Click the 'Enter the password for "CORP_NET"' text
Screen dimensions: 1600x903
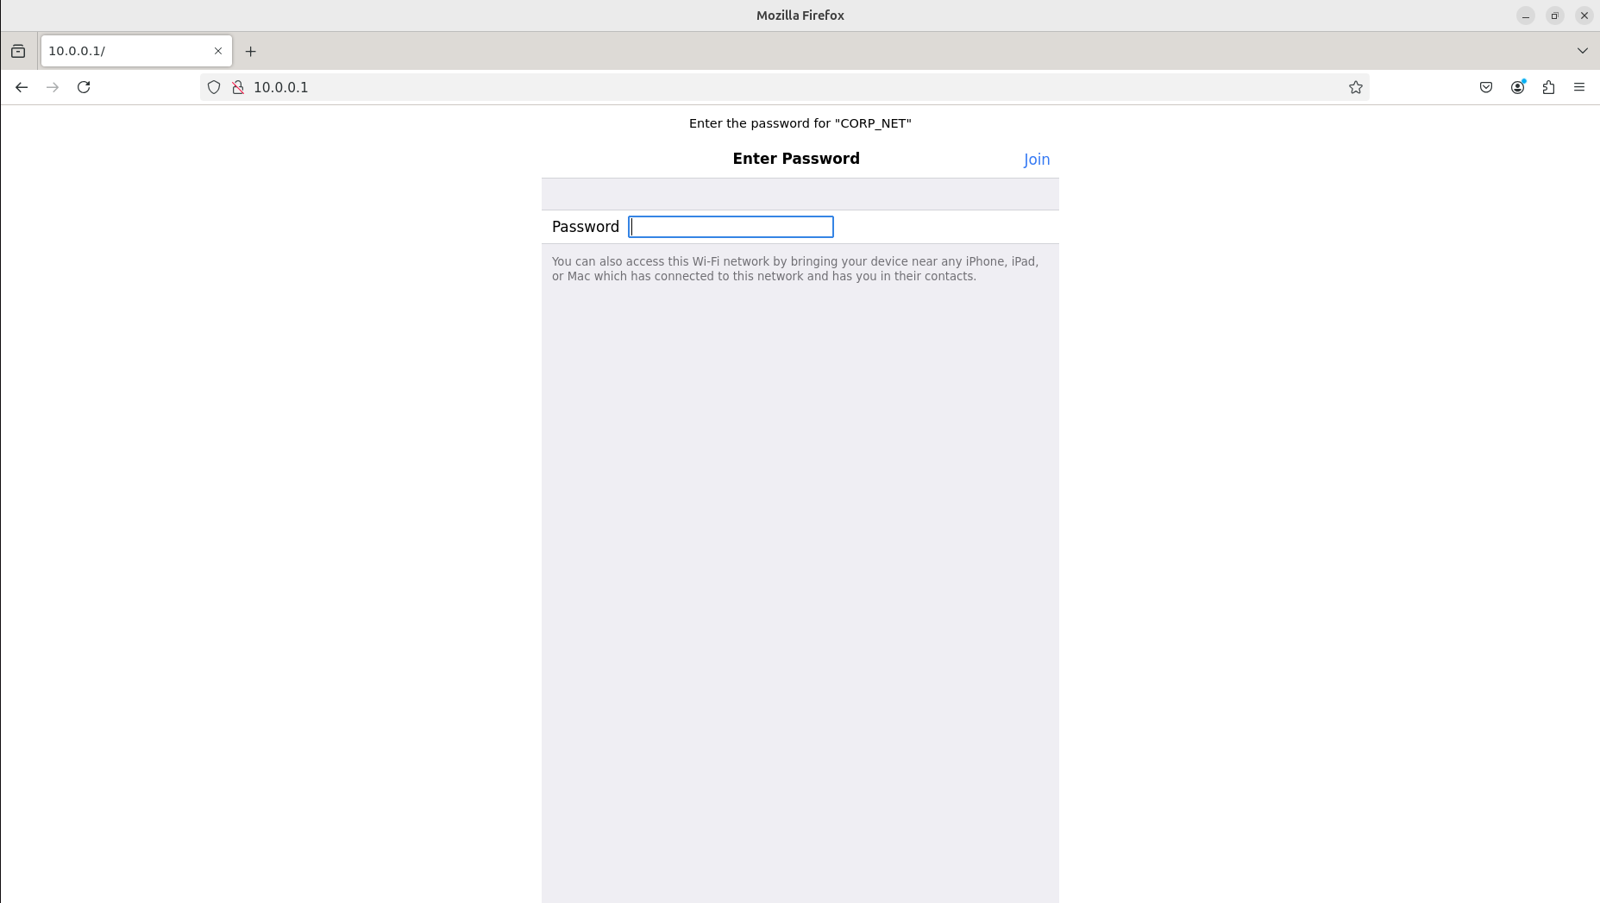(800, 123)
